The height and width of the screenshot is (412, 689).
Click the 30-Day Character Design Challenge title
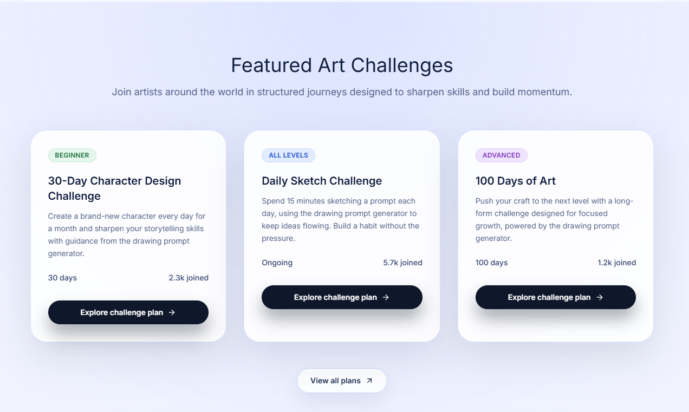coord(114,188)
